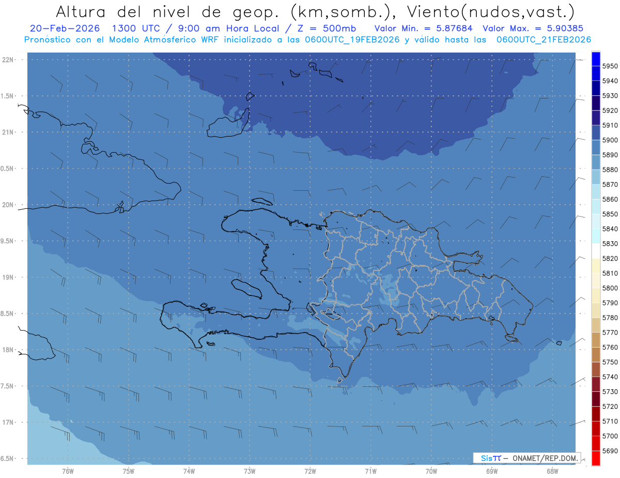Click the '9.5N' latitude axis label

(8, 241)
